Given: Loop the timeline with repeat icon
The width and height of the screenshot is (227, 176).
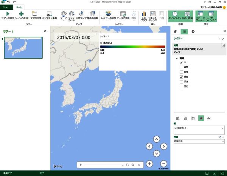Looking at the screenshot, I should [127, 165].
